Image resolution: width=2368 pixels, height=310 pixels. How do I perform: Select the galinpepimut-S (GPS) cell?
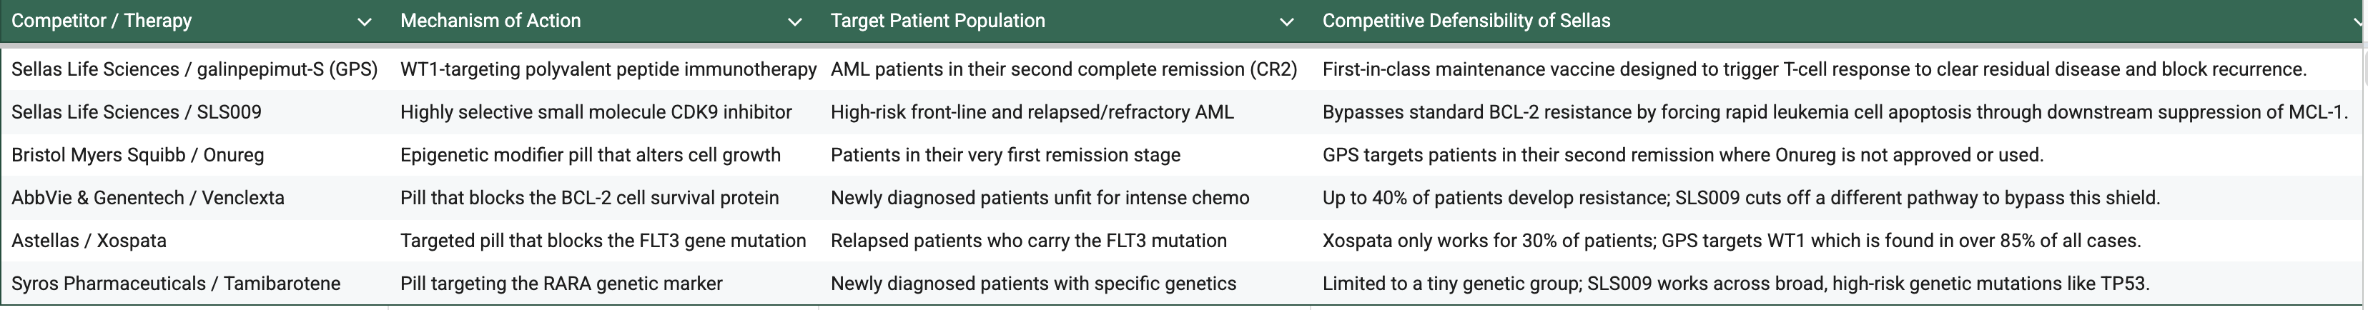click(x=194, y=70)
